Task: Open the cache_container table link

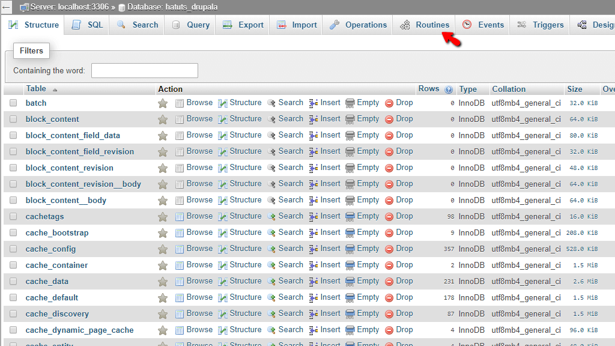Action: click(x=57, y=265)
